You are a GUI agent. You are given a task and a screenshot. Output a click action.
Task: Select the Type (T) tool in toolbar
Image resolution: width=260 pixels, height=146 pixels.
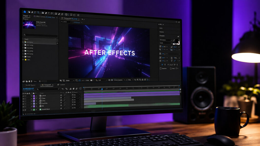coord(49,13)
